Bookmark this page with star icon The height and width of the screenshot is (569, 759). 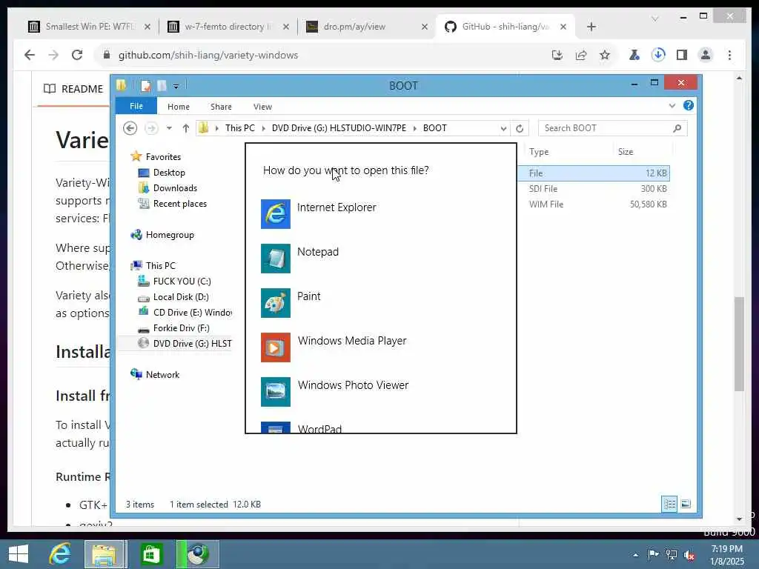tap(605, 55)
